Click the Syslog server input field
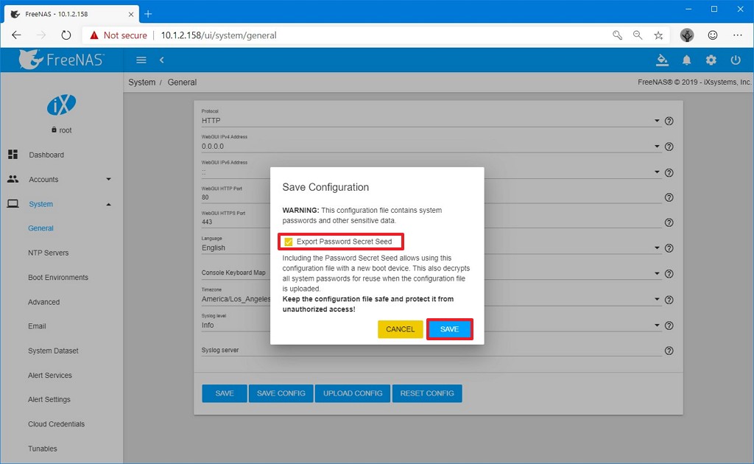The height and width of the screenshot is (464, 754). coord(430,351)
